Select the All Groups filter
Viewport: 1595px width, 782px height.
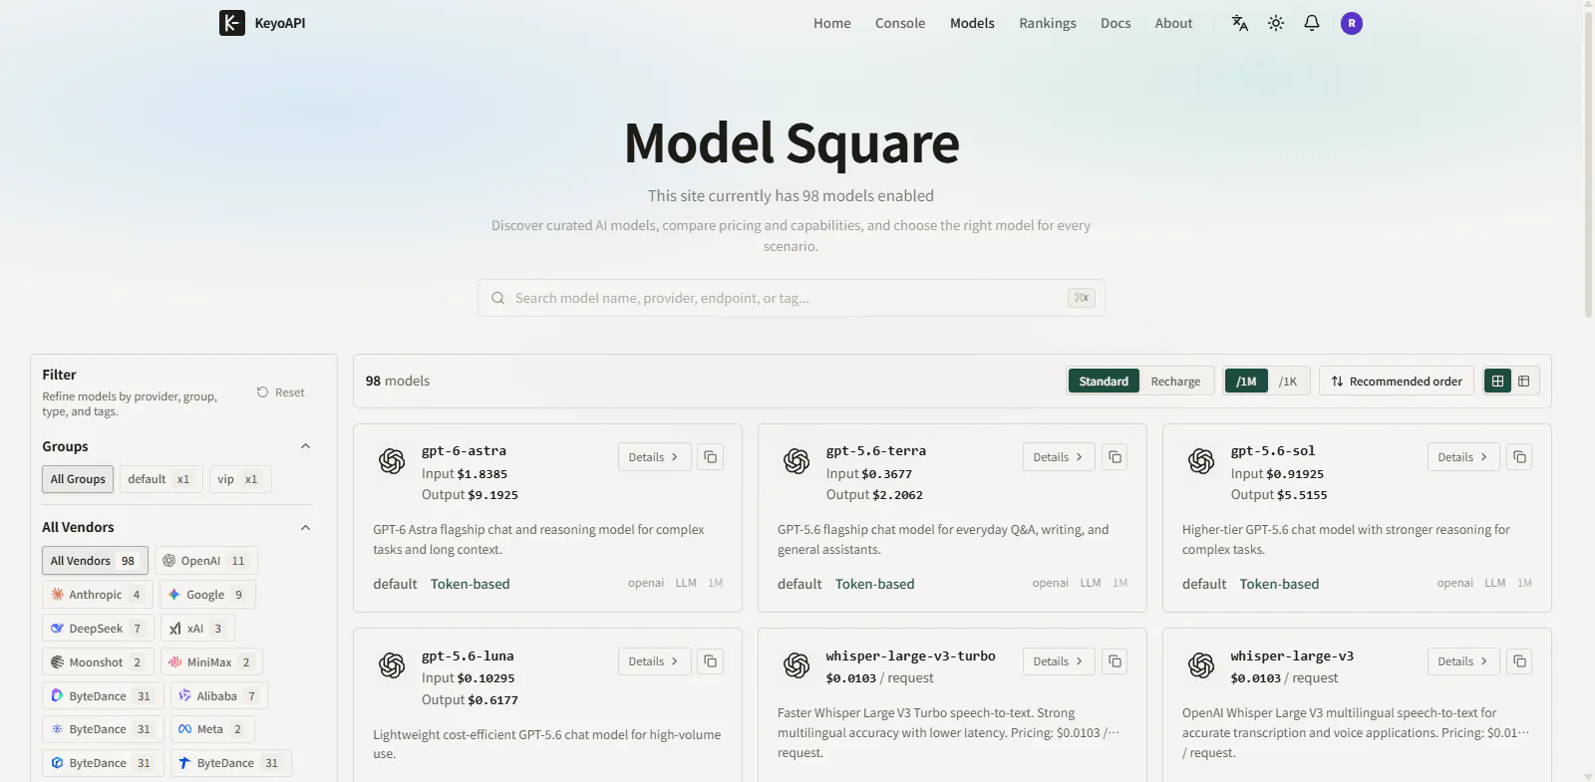point(78,479)
